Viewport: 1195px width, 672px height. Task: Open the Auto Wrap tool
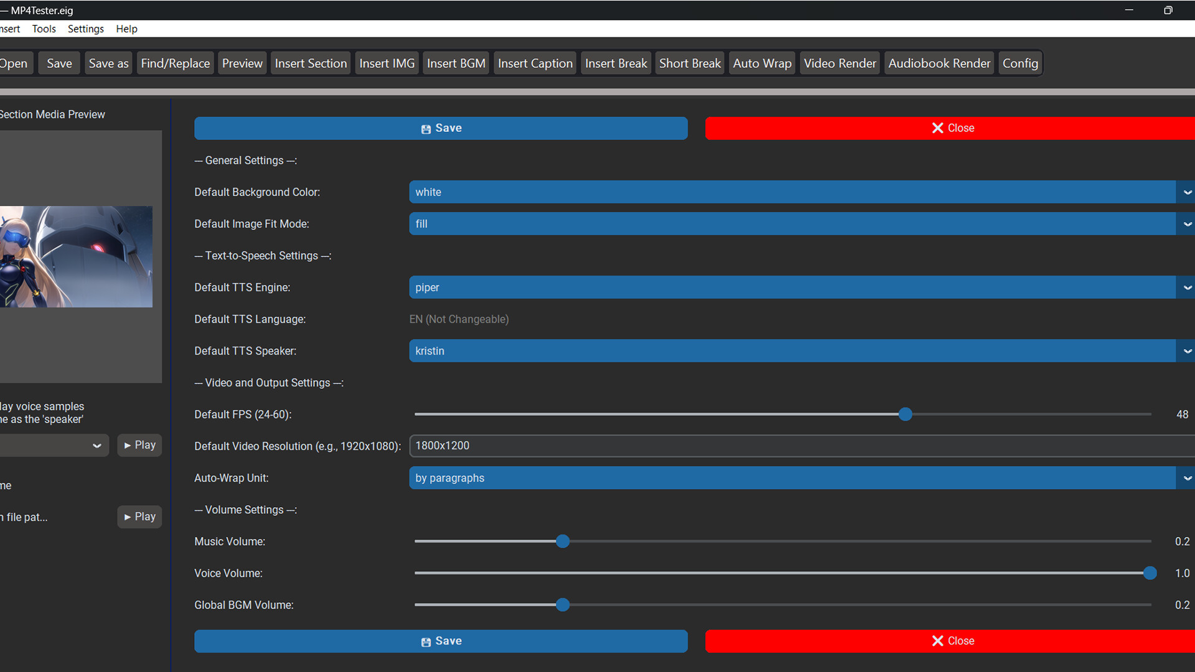tap(762, 63)
